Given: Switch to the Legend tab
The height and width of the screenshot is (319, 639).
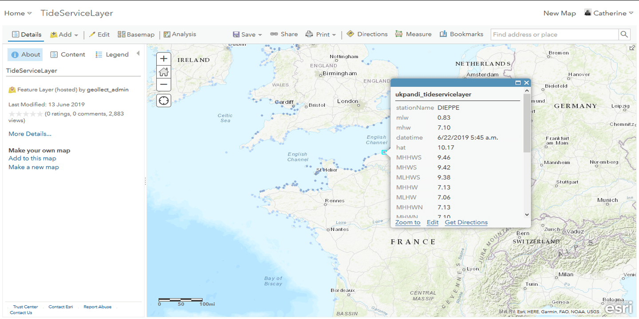Looking at the screenshot, I should click(112, 54).
